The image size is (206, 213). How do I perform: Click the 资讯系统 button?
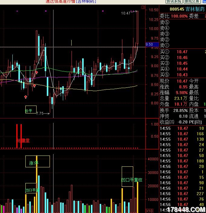point(174,2)
